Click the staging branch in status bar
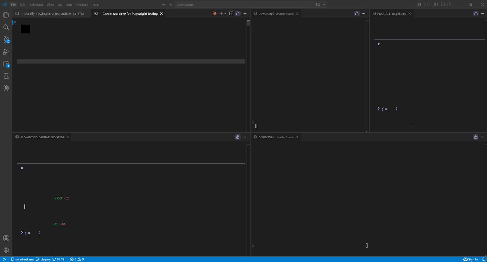The height and width of the screenshot is (262, 487). click(43, 259)
